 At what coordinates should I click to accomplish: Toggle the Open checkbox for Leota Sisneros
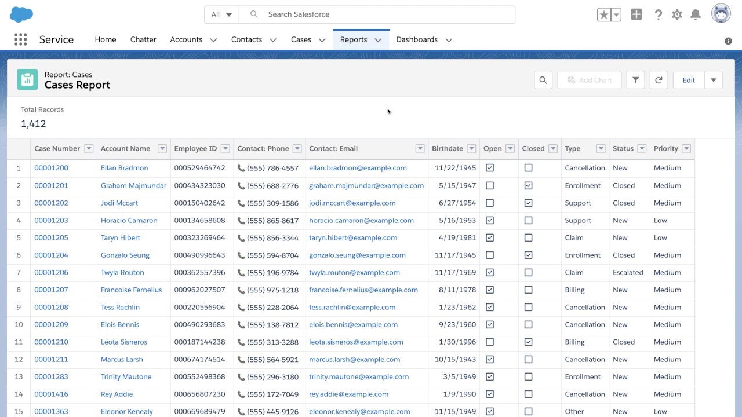point(490,342)
